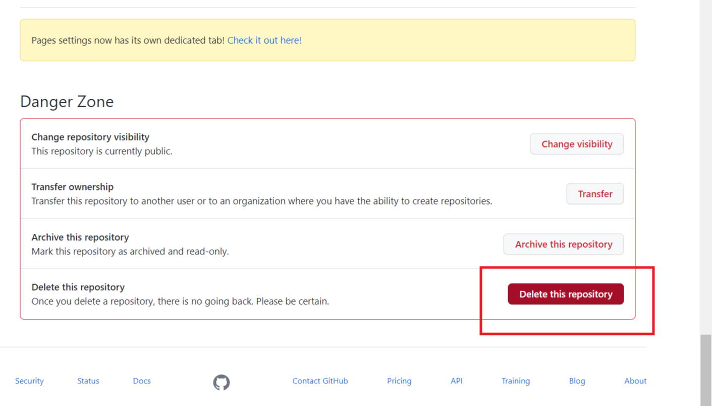This screenshot has height=406, width=712.
Task: Click the red Delete this repository button
Action: tap(566, 294)
